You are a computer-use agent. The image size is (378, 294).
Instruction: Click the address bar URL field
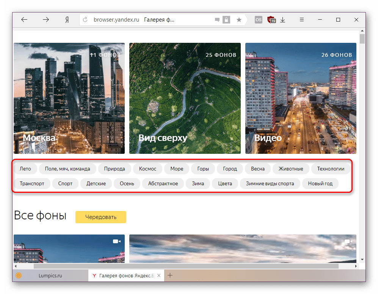coord(152,20)
